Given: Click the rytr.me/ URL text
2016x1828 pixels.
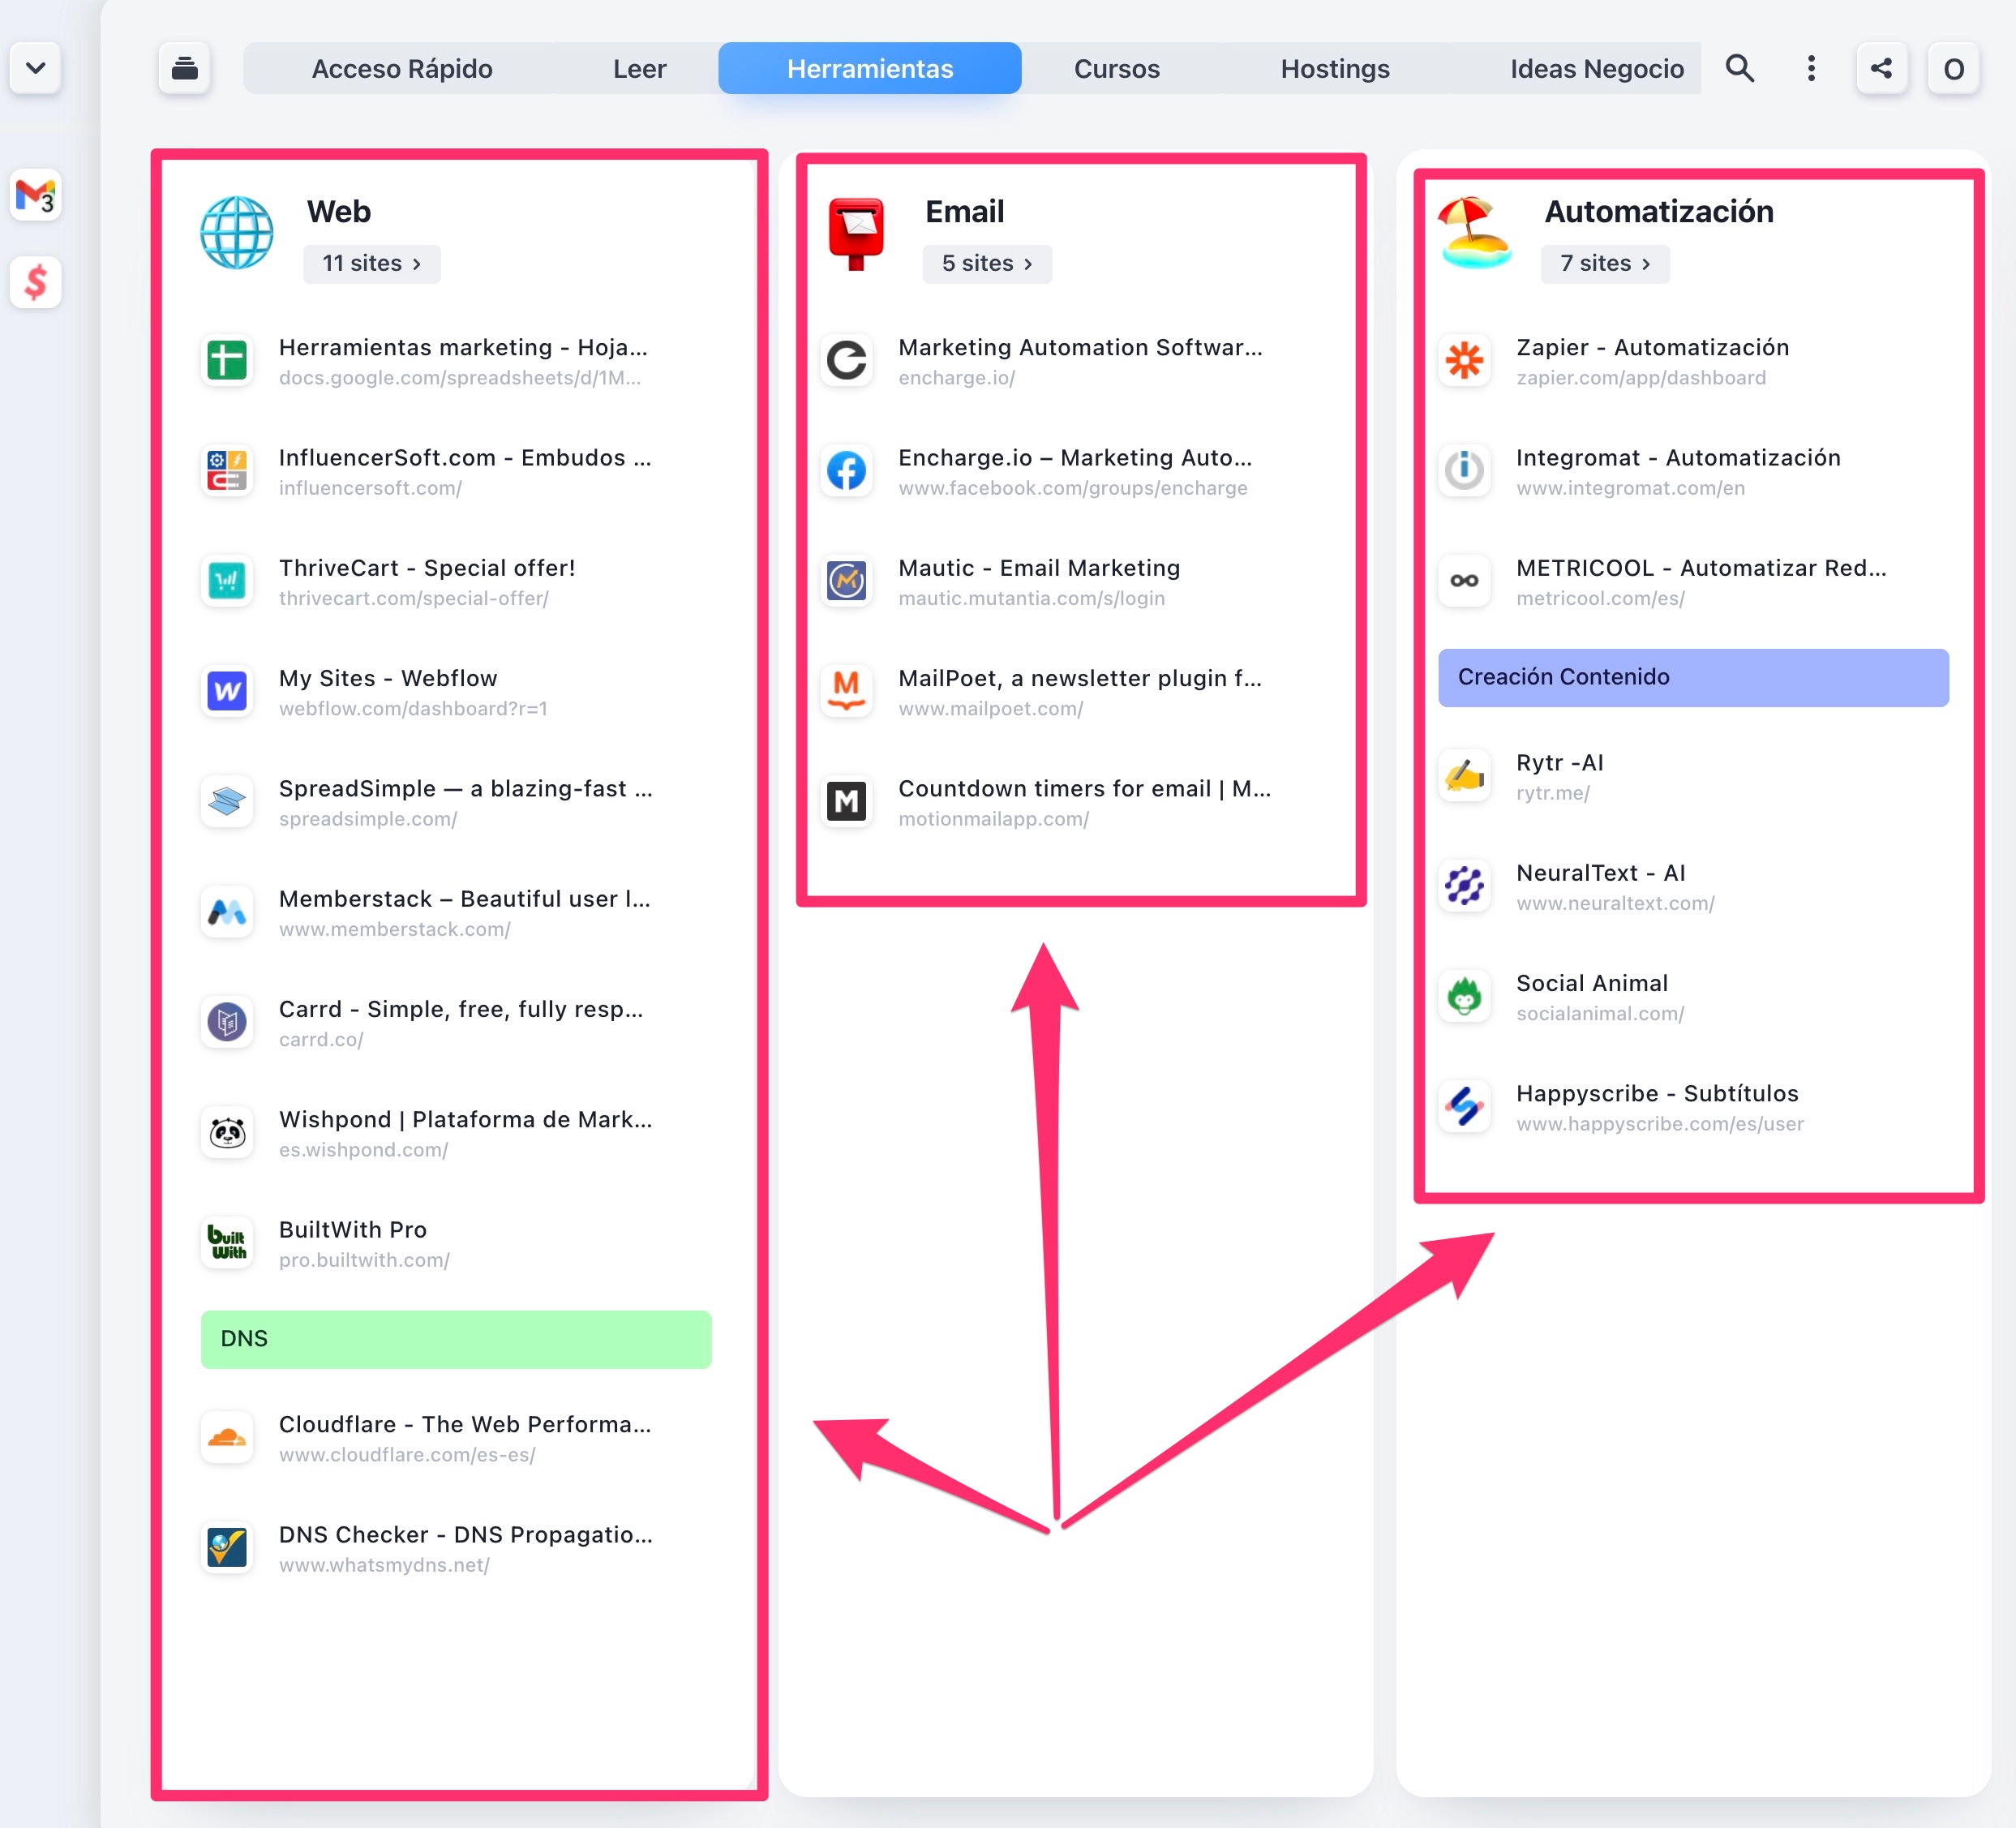Looking at the screenshot, I should click(1552, 793).
